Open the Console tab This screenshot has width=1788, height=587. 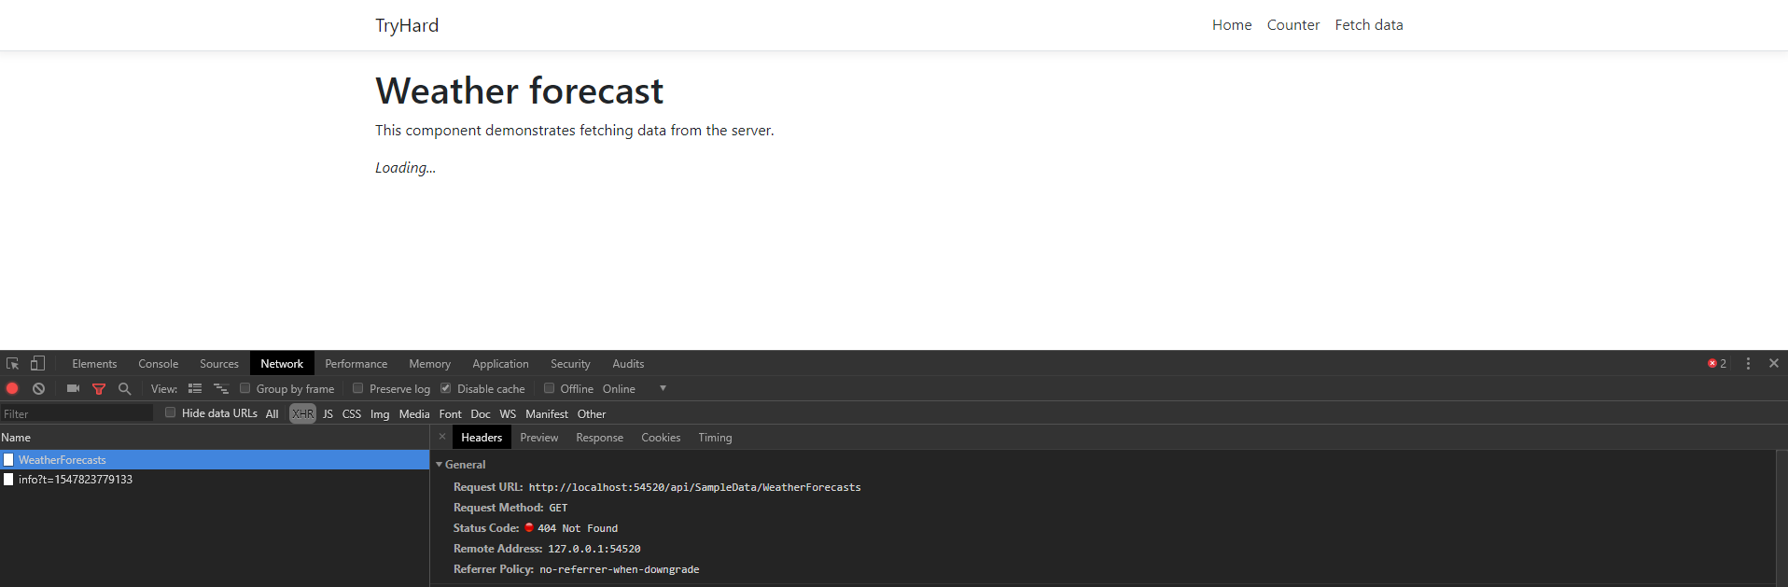(x=159, y=364)
